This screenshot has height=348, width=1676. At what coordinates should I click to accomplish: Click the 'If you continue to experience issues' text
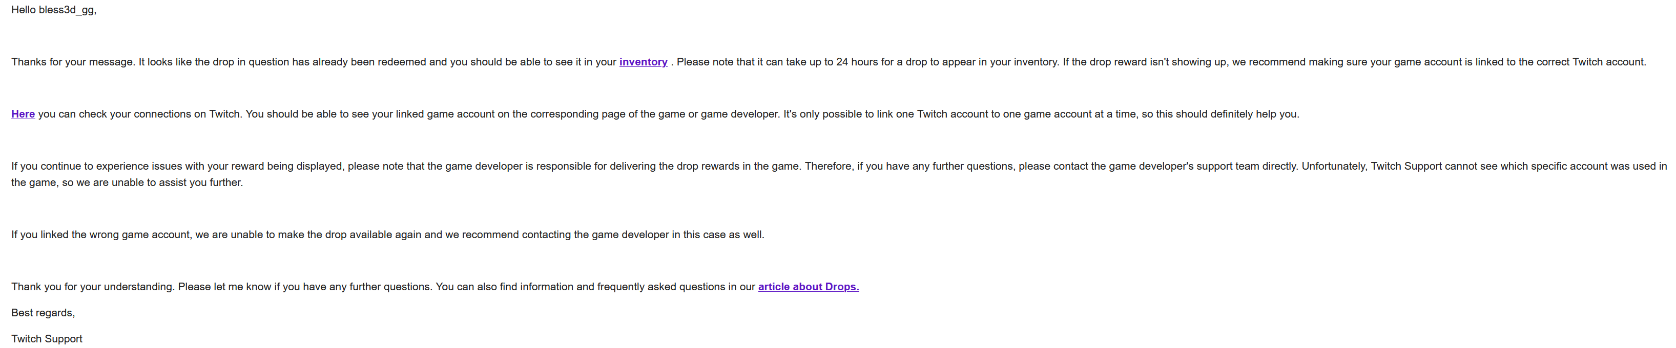coord(97,166)
